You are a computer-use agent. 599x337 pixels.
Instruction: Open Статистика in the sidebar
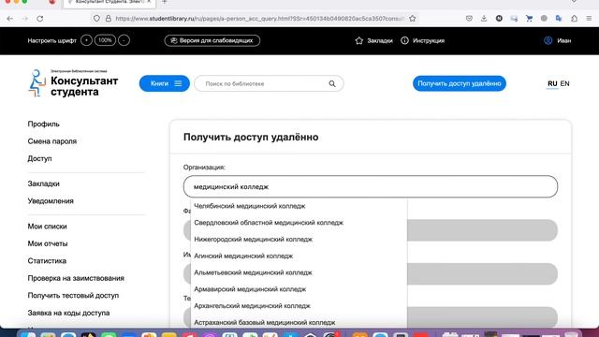[x=47, y=260]
